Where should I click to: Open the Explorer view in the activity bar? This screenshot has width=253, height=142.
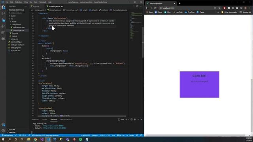click(x=3, y=7)
